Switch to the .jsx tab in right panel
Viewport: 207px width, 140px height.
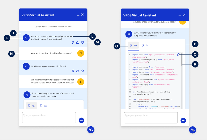coord(145,45)
